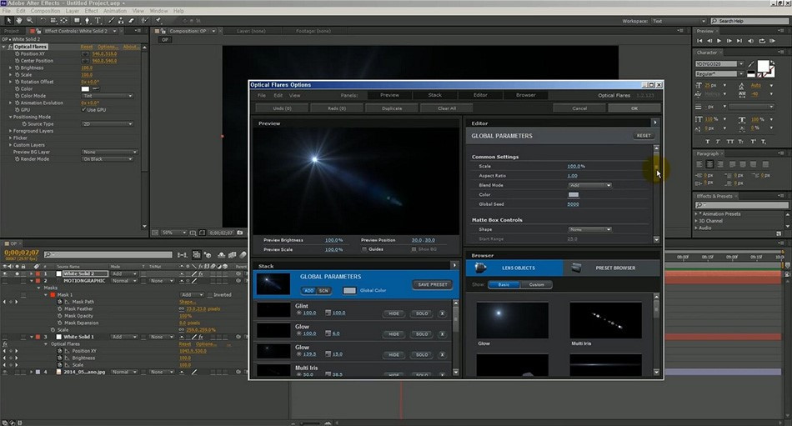Select the Hand tool

click(19, 21)
